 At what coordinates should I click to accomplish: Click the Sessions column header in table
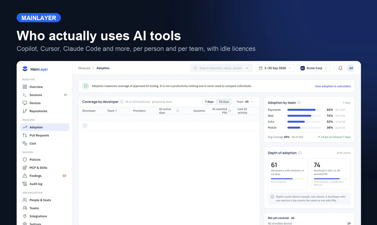(x=199, y=111)
